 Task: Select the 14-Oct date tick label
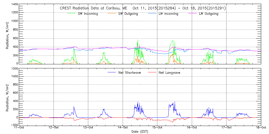tap(123, 128)
